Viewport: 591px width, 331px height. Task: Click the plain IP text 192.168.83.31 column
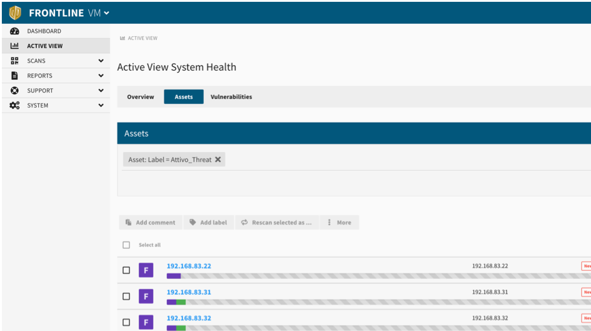pos(490,292)
